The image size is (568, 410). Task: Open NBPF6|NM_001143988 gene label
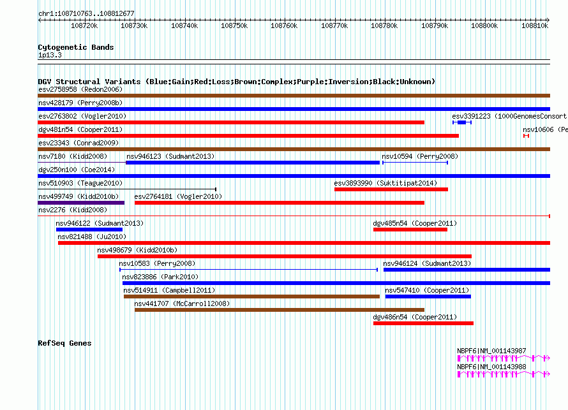(x=491, y=367)
